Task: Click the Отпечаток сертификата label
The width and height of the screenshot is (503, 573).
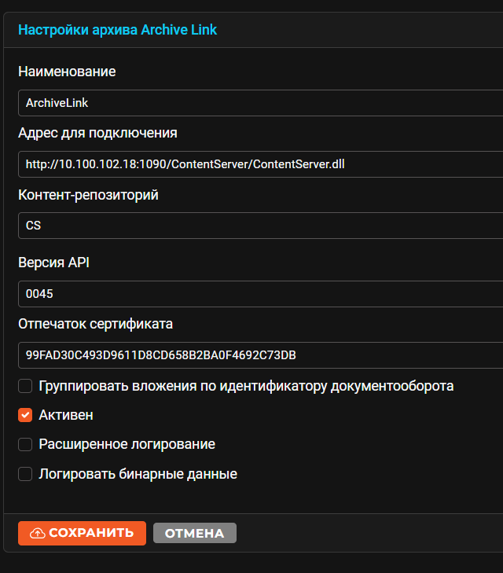Action: coord(95,323)
